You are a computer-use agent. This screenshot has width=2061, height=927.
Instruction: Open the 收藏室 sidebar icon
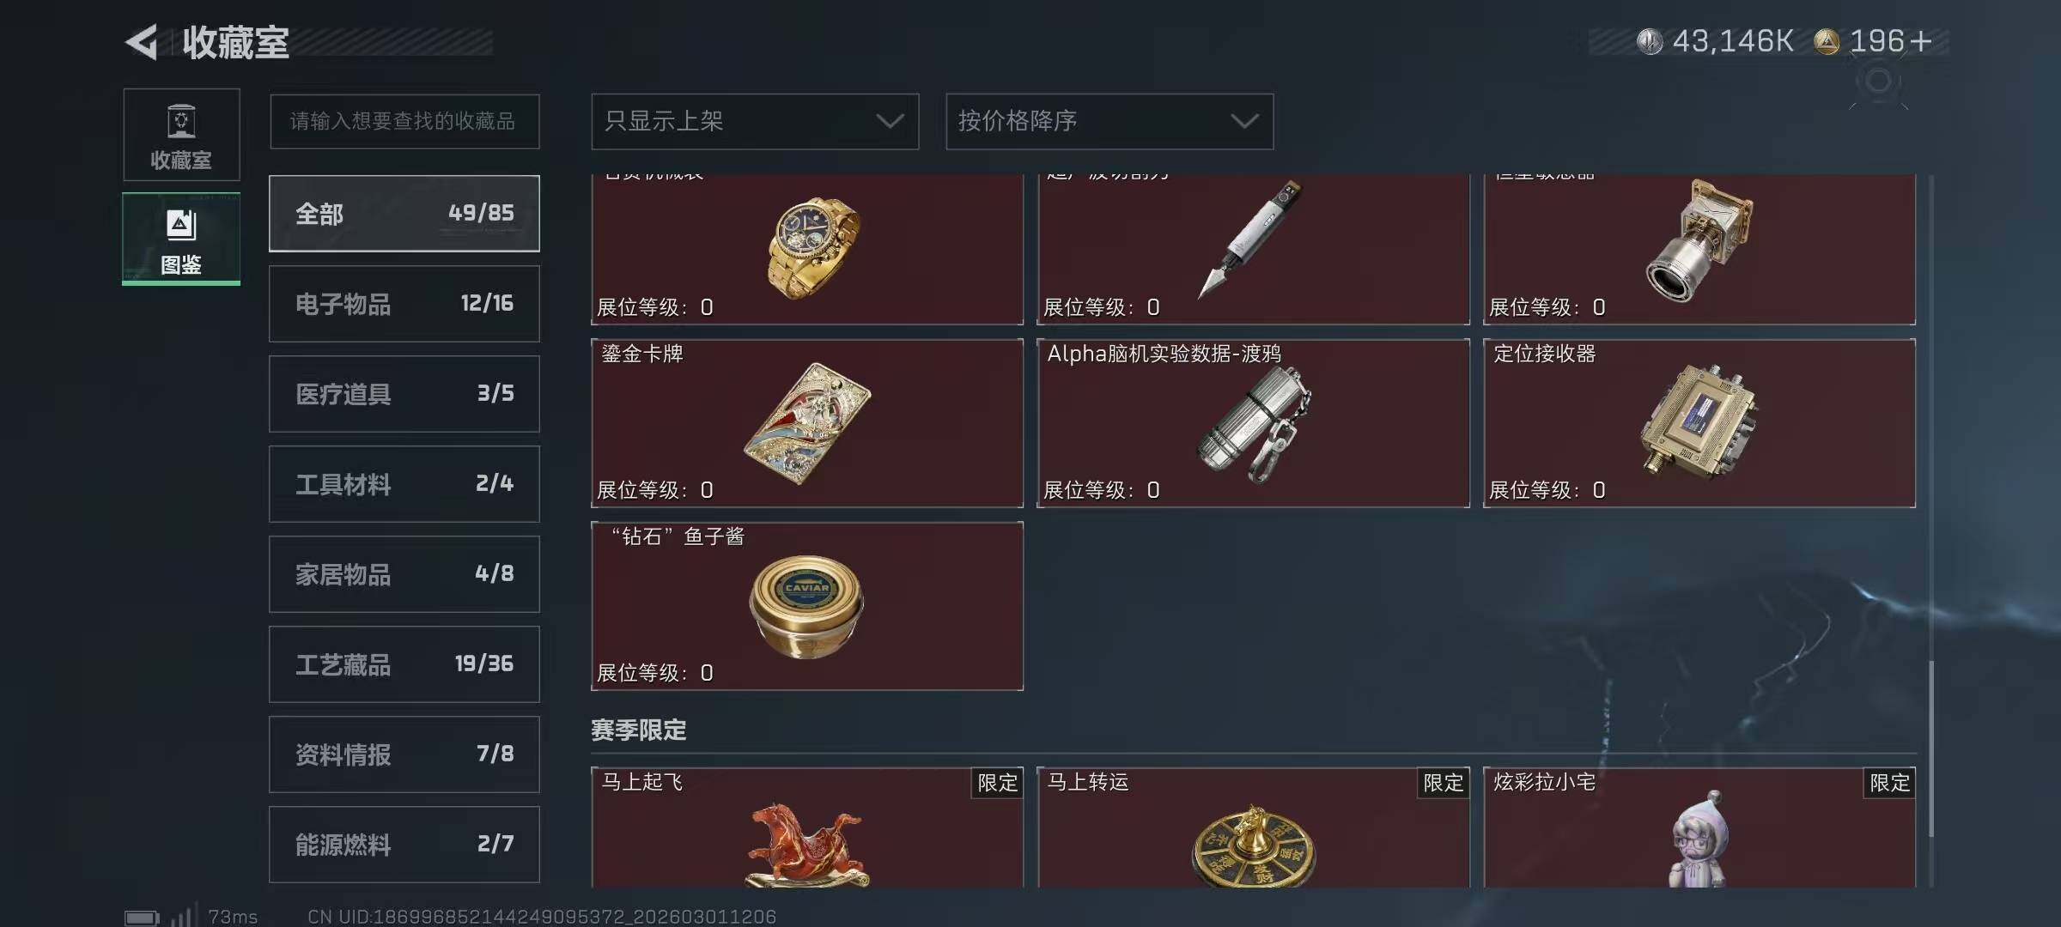tap(181, 135)
